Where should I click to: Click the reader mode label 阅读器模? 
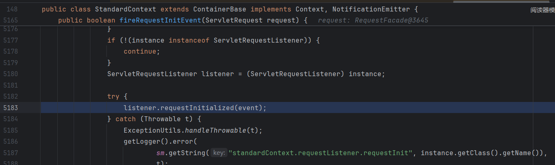[542, 10]
